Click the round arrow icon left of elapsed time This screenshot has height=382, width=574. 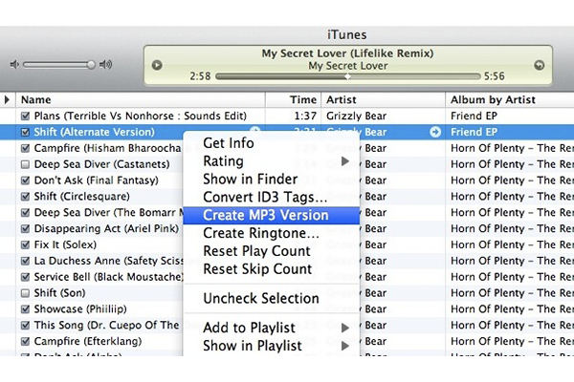point(157,66)
